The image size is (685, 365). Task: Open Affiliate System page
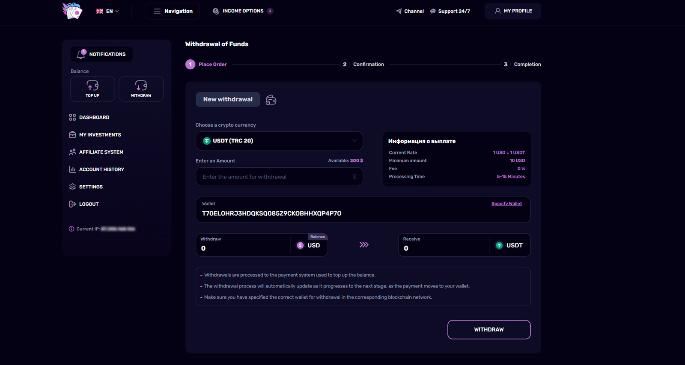tap(101, 152)
